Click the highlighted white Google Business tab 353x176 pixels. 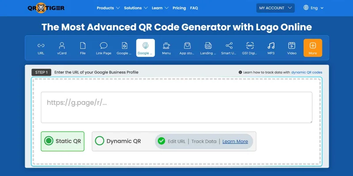[146, 48]
